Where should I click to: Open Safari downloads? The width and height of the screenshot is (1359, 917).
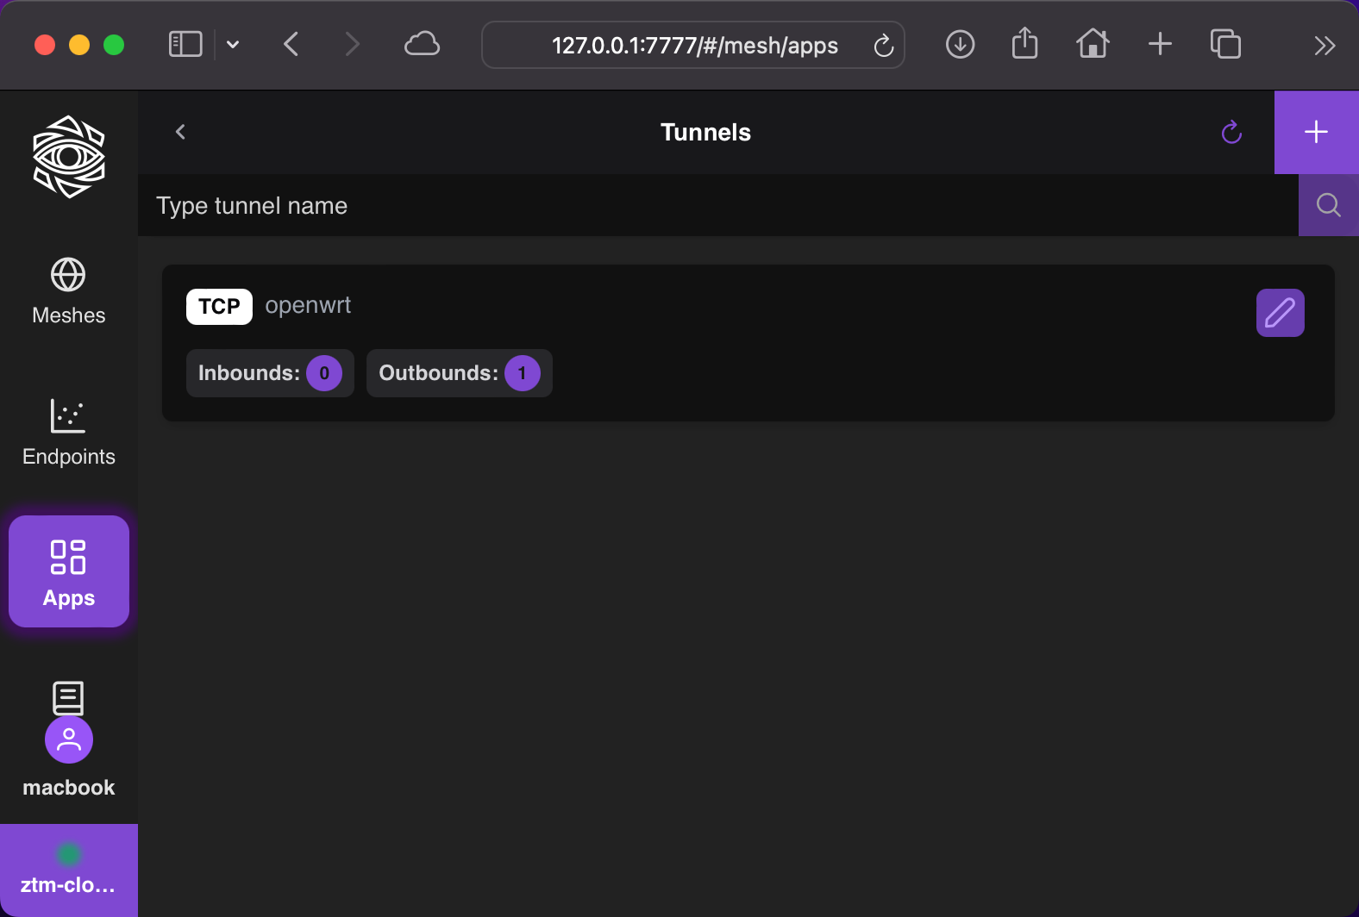pos(960,44)
